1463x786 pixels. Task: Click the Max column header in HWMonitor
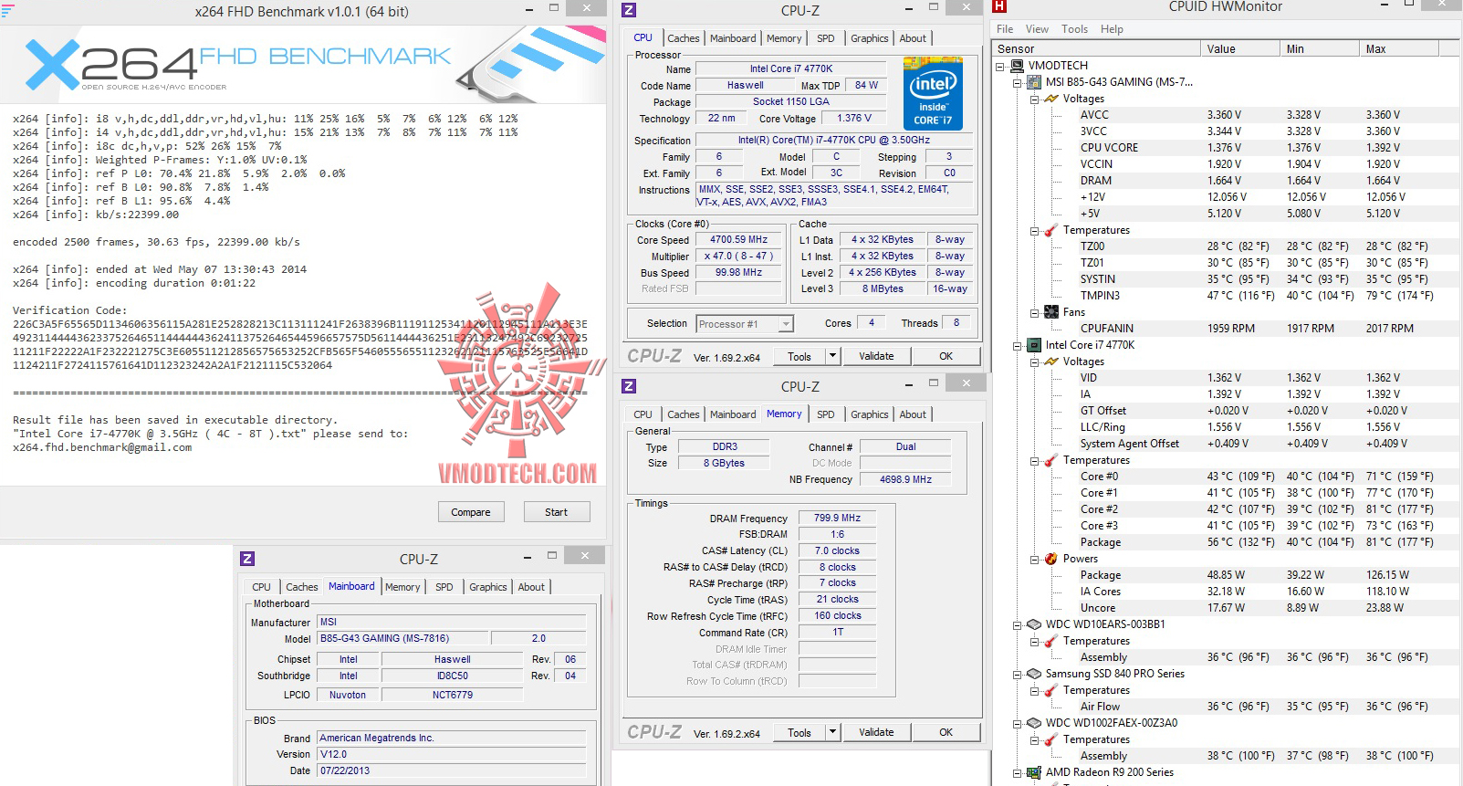click(x=1399, y=49)
